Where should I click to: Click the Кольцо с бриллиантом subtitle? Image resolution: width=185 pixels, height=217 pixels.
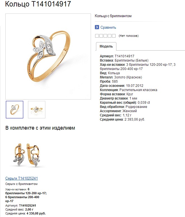coord(113,16)
